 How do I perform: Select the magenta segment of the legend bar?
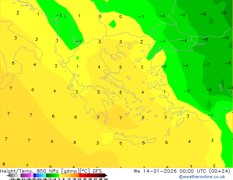[x=28, y=175]
